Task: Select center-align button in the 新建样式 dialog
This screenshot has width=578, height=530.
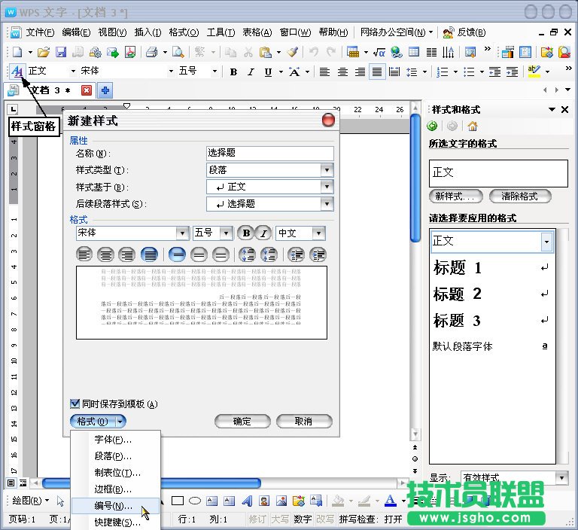Action: (x=105, y=254)
